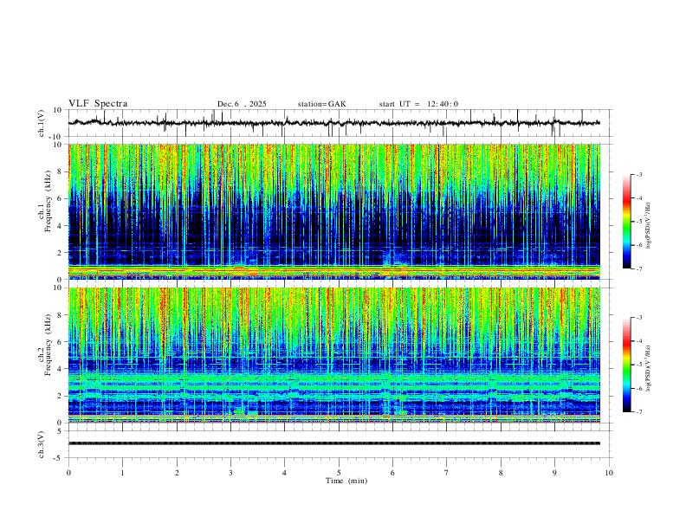The height and width of the screenshot is (530, 686).
Task: Click the "6" kHz tick on ch.2 spectrogram
Action: click(x=60, y=342)
